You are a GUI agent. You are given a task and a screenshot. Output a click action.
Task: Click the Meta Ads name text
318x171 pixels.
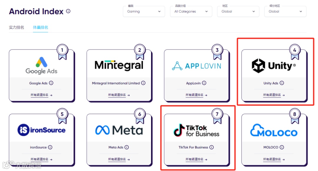coord(116,147)
